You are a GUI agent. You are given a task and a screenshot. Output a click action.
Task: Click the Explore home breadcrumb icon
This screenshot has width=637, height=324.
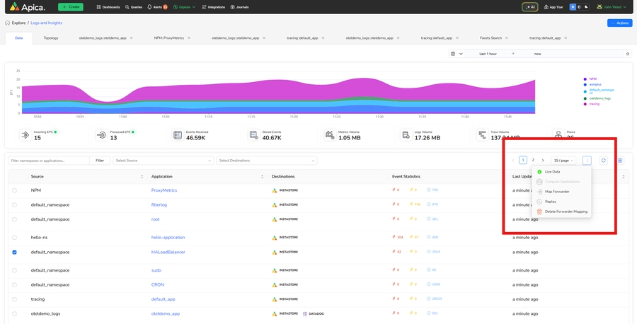tap(7, 23)
